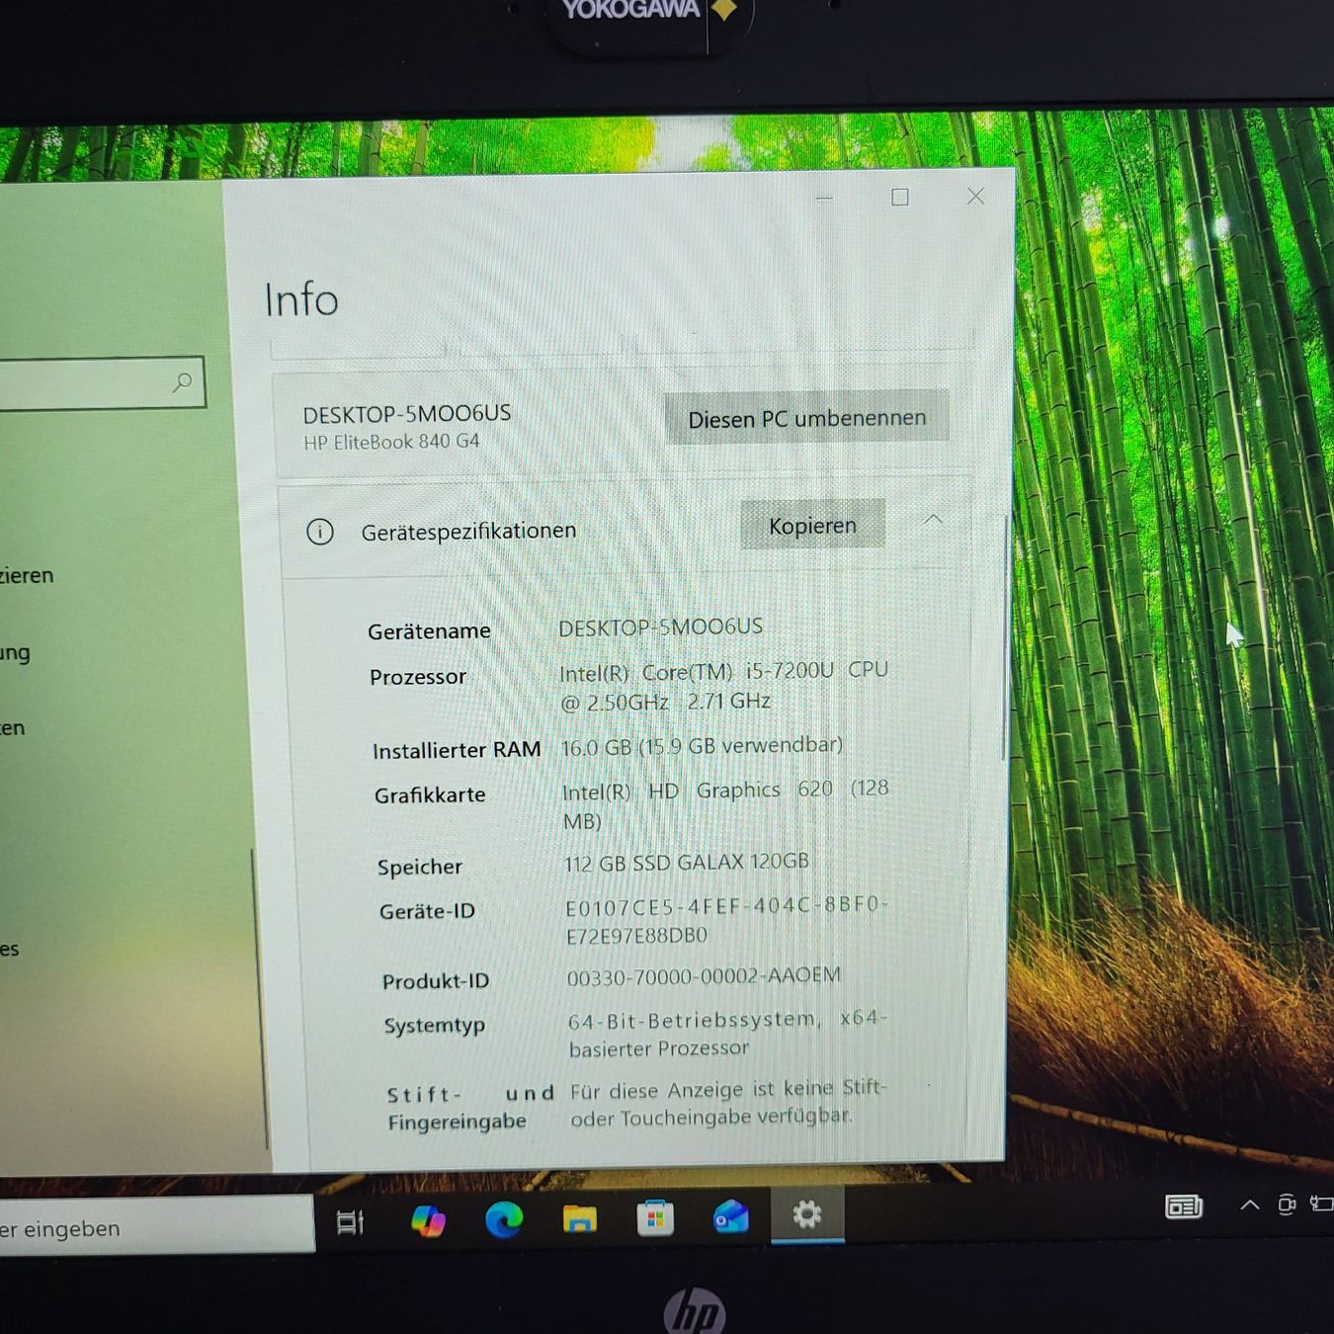The image size is (1334, 1334).
Task: Click the settings search input field
Action: click(101, 383)
